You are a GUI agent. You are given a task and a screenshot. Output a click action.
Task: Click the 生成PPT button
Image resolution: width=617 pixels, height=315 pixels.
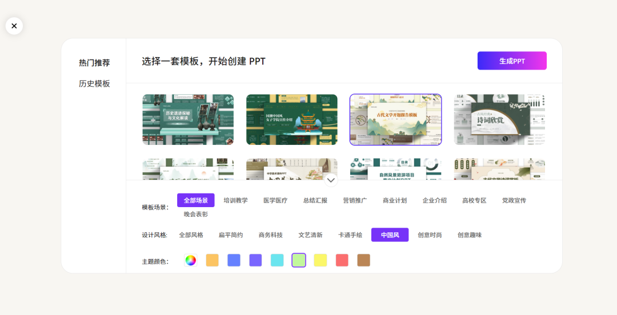512,61
